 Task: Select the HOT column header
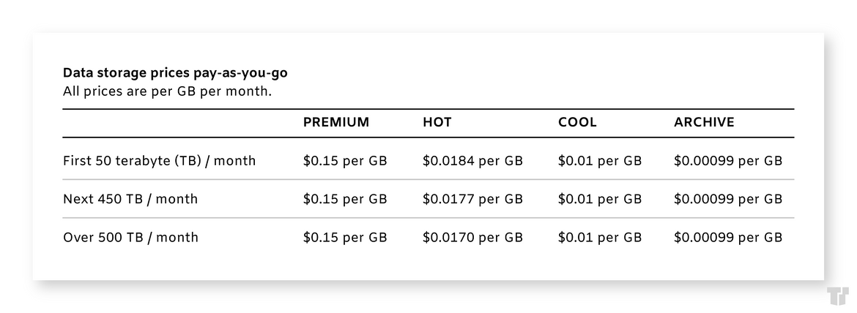pos(437,122)
